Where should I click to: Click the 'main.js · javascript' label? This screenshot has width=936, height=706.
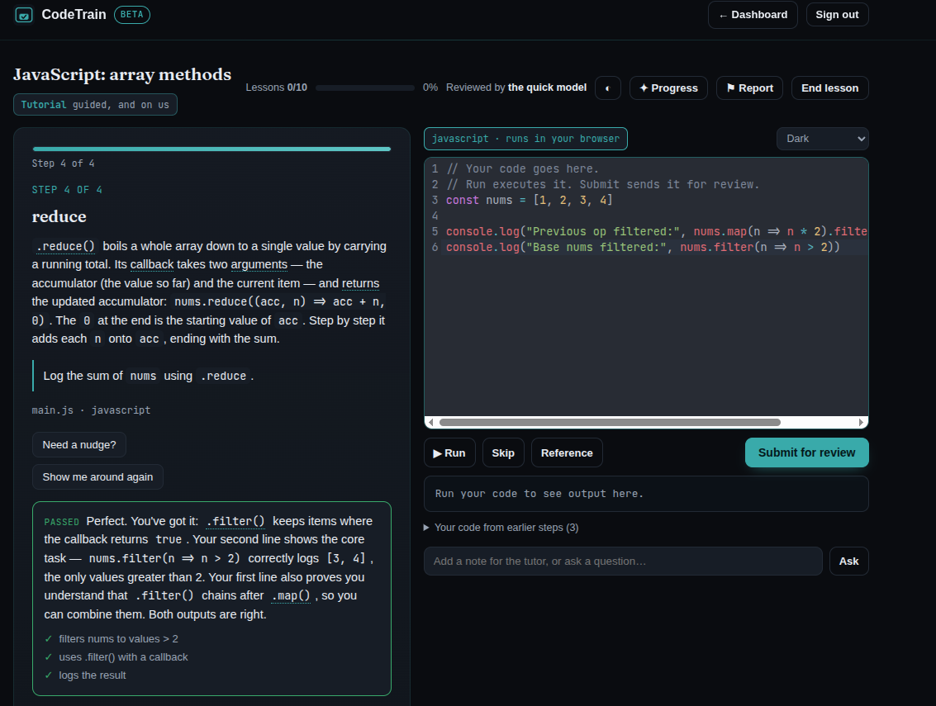[x=92, y=410]
